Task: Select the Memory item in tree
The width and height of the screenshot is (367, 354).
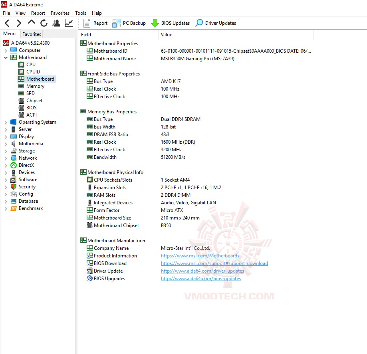Action: [x=35, y=86]
